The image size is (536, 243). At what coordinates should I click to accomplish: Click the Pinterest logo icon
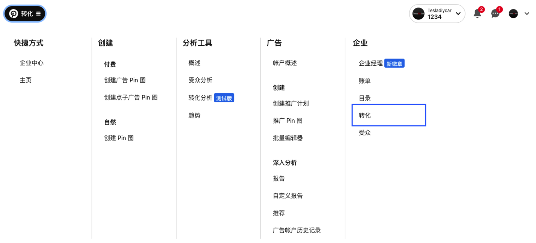pyautogui.click(x=14, y=14)
